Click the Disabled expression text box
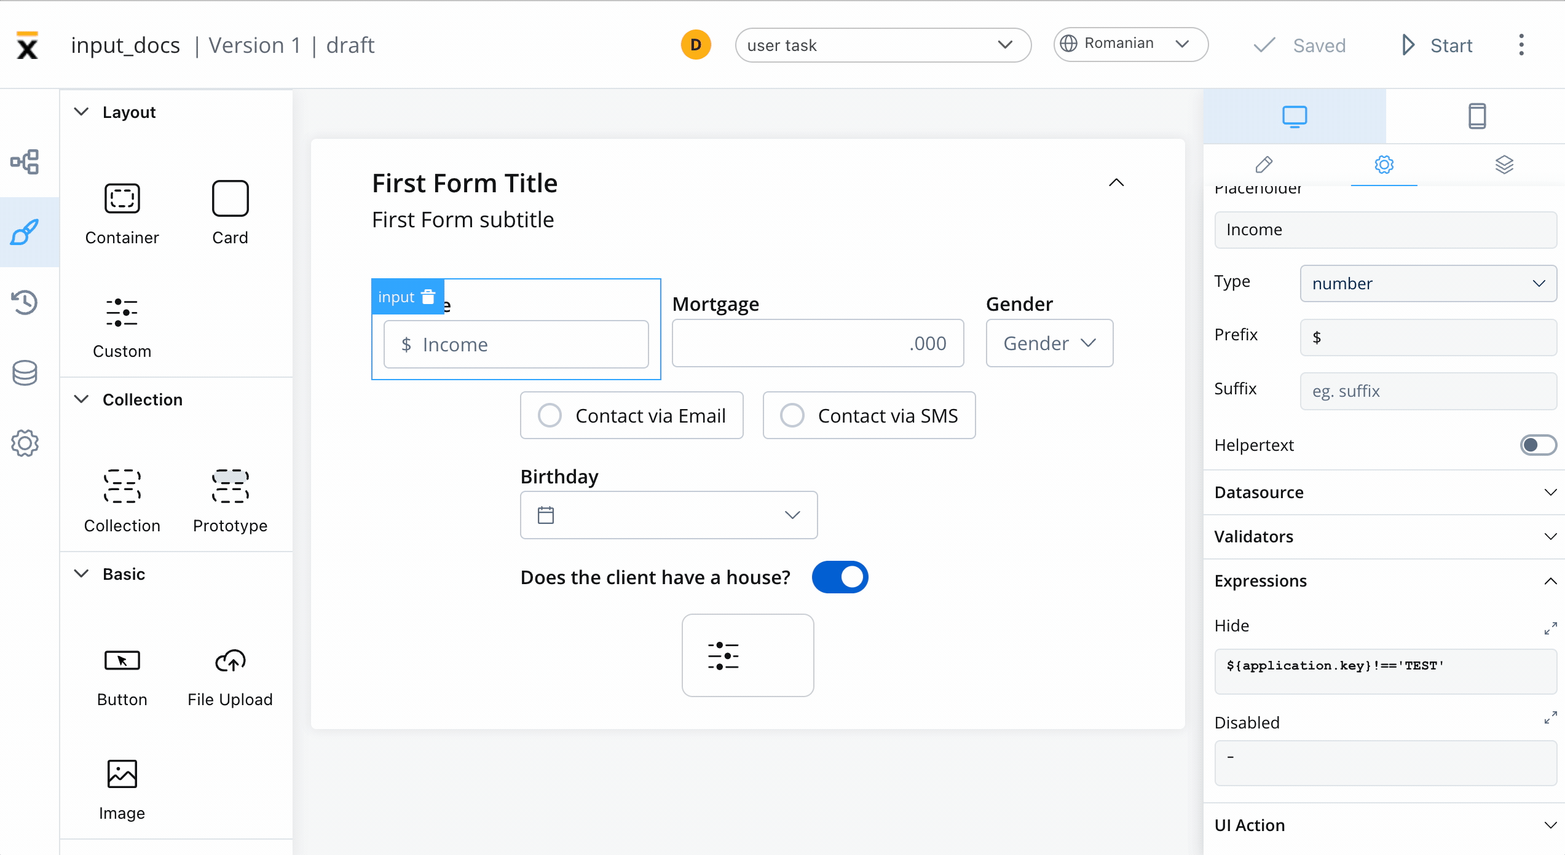Viewport: 1565px width, 855px height. (1385, 763)
